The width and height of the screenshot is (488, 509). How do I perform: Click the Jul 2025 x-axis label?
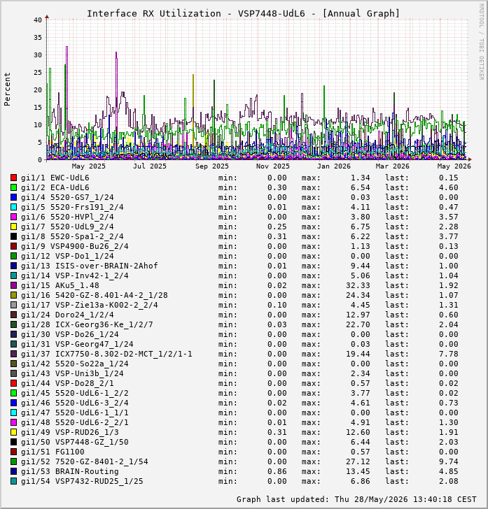150,166
